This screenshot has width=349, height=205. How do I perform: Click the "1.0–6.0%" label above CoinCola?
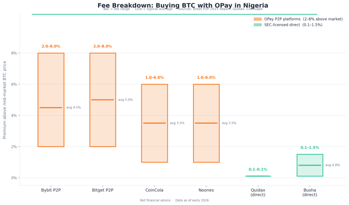coord(154,78)
